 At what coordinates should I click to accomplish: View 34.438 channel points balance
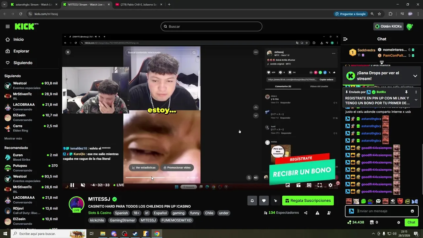click(x=356, y=222)
